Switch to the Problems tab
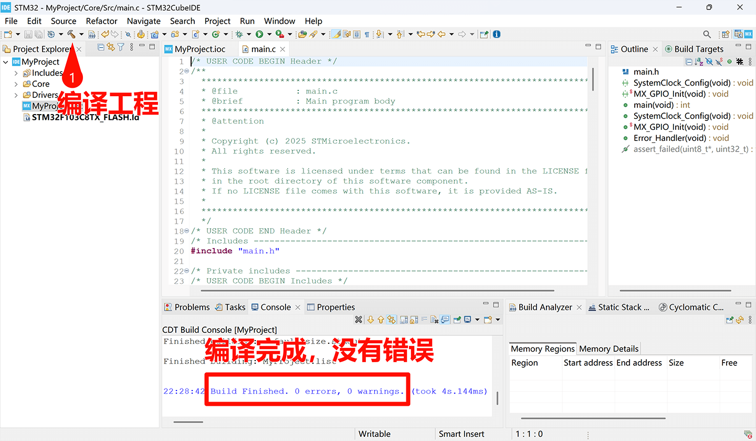The width and height of the screenshot is (756, 441). 187,307
